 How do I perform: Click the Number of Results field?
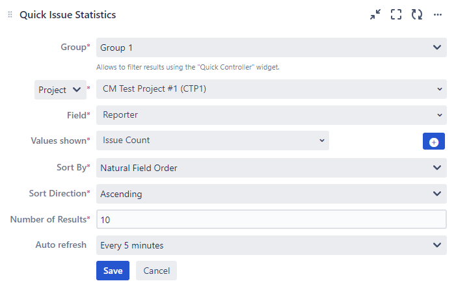pyautogui.click(x=271, y=220)
